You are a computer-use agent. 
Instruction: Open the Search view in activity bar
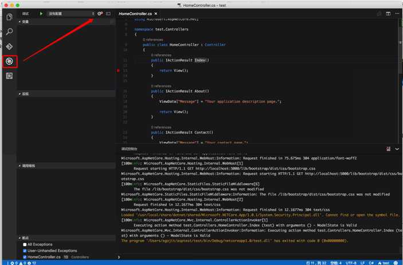point(9,32)
